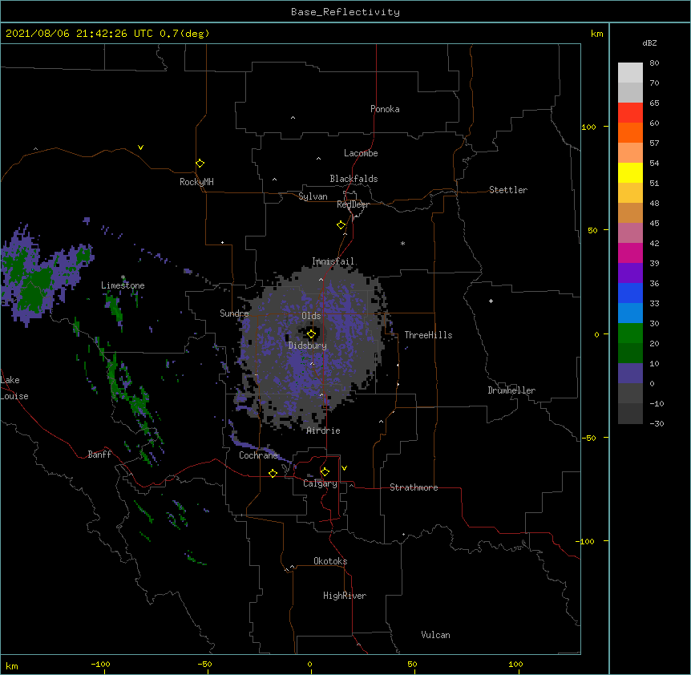Screen dimensions: 691x675
Task: Click the -50 label on bottom axis
Action: 204,664
